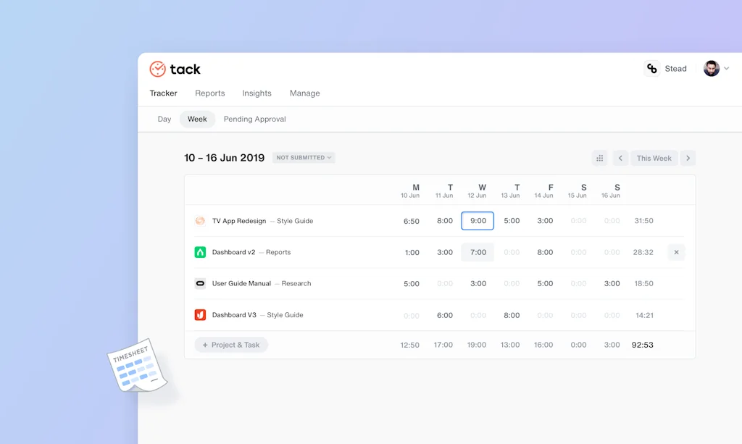
Task: Expand the account dropdown chevron
Action: (x=726, y=69)
